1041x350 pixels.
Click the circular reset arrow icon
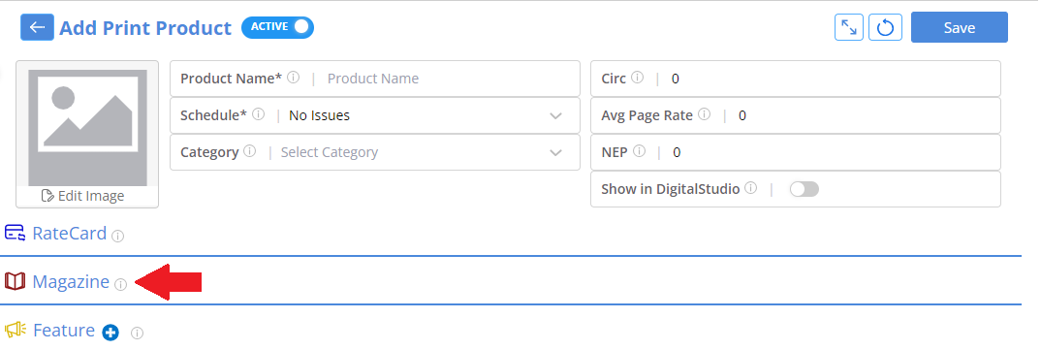pos(886,27)
